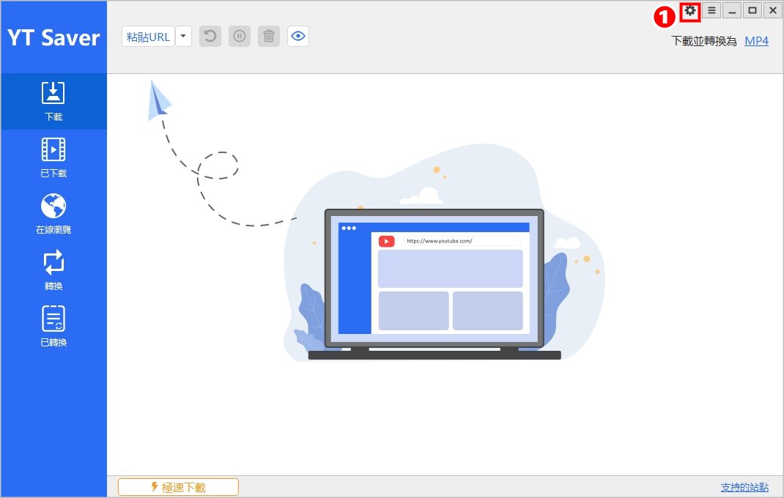The height and width of the screenshot is (498, 784).
Task: Click the Paste URL button
Action: [x=148, y=37]
